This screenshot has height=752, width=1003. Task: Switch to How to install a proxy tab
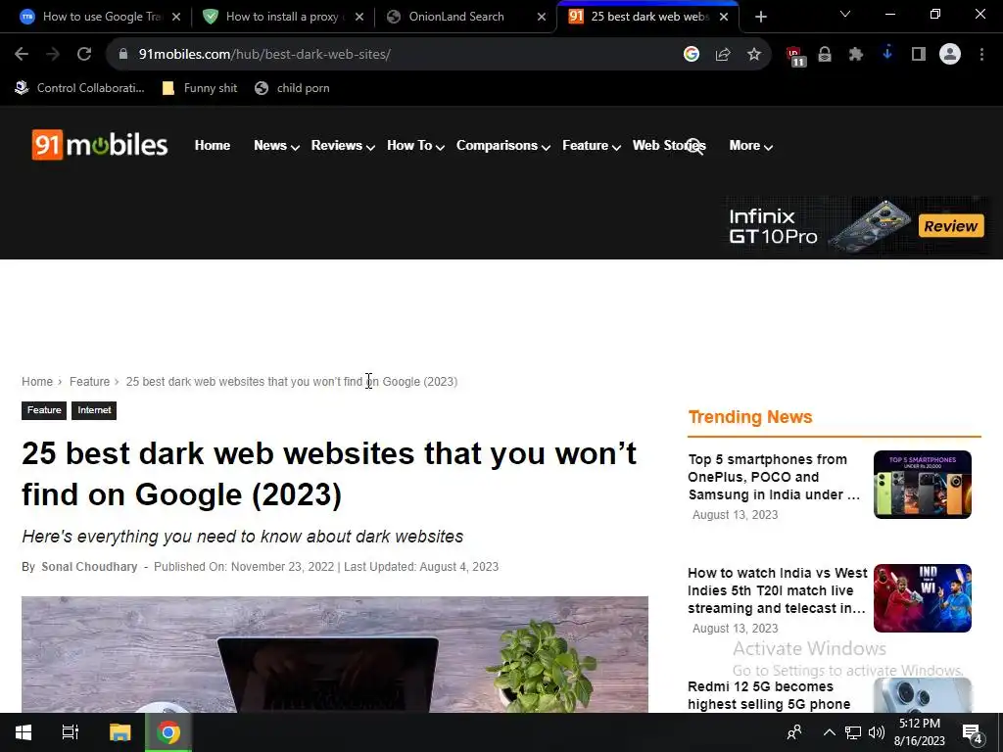(x=283, y=17)
